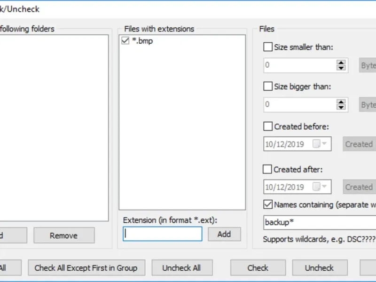Decrease the Size smaller than value
The image size is (376, 282).
click(341, 68)
